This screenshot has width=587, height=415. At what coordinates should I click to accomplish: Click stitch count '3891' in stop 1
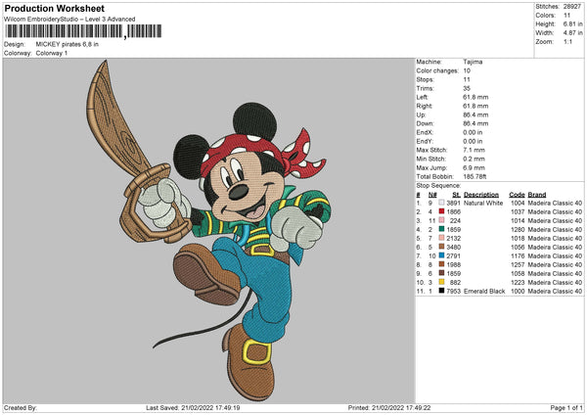point(453,203)
